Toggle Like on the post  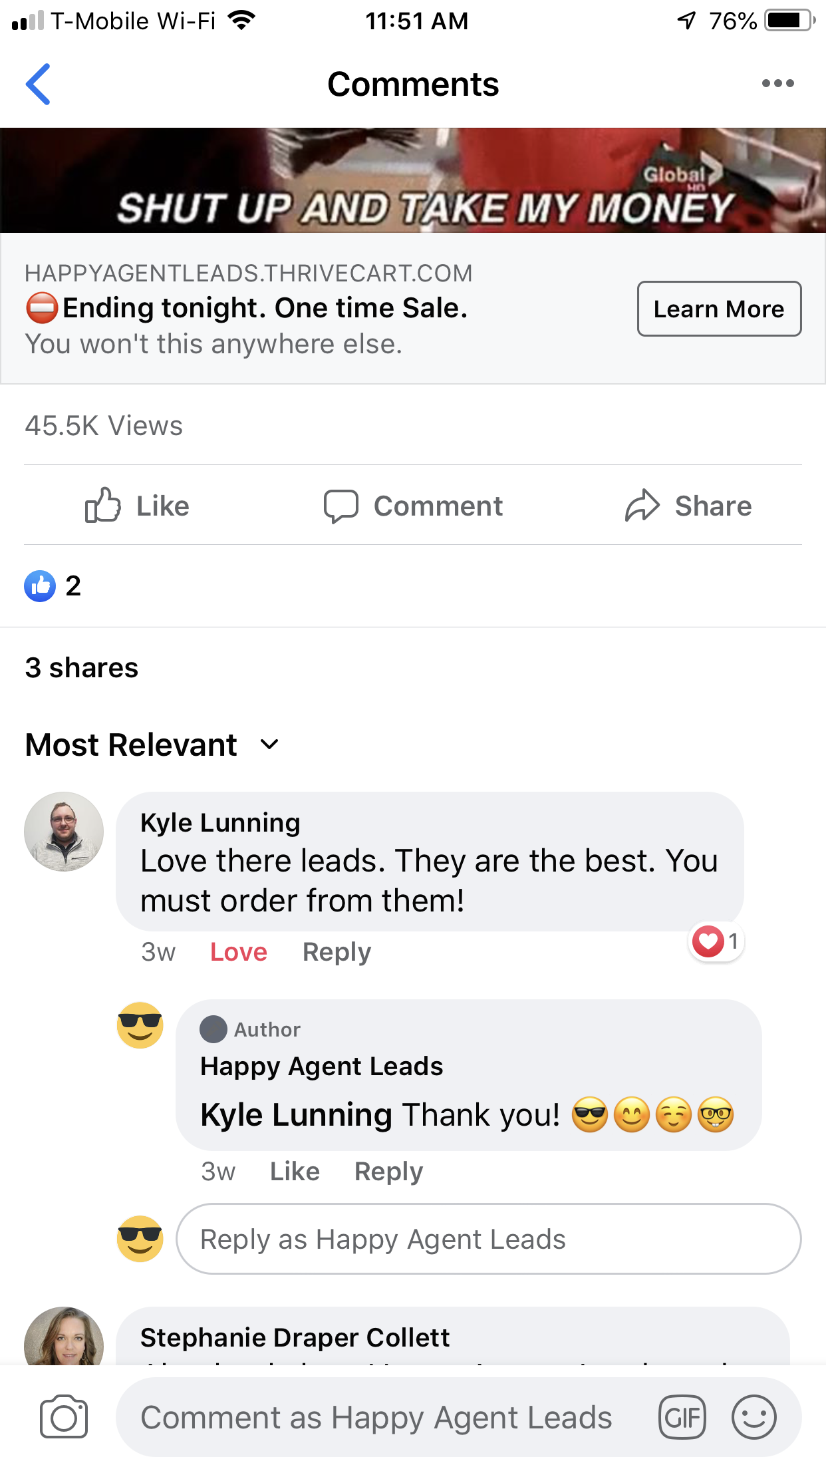point(137,506)
